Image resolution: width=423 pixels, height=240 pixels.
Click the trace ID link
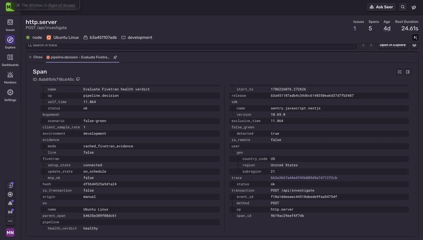click(x=304, y=178)
